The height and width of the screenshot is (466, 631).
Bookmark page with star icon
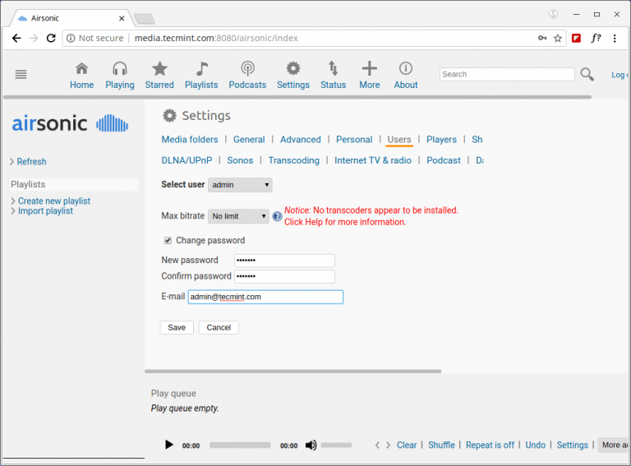[557, 39]
